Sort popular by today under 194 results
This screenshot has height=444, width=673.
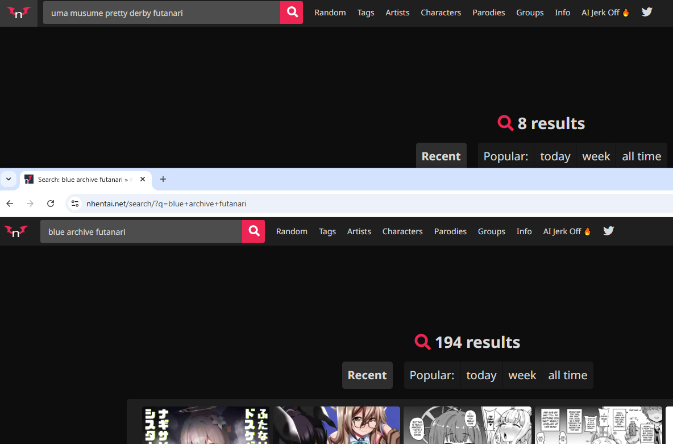(481, 375)
